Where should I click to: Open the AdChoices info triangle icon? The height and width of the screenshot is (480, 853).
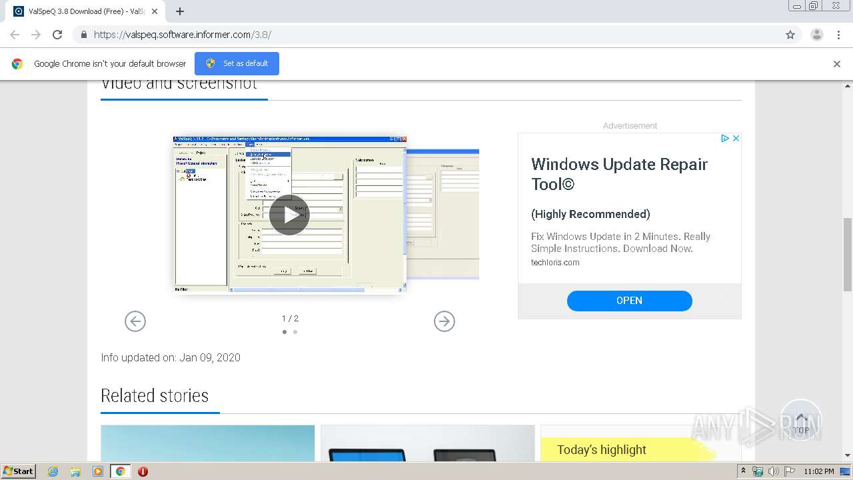click(x=725, y=138)
